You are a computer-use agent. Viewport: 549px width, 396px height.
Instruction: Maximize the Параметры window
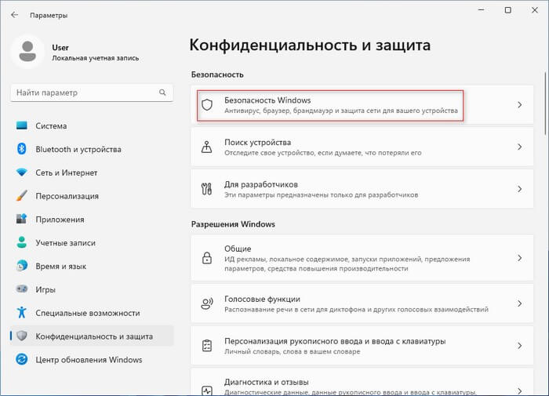point(508,10)
